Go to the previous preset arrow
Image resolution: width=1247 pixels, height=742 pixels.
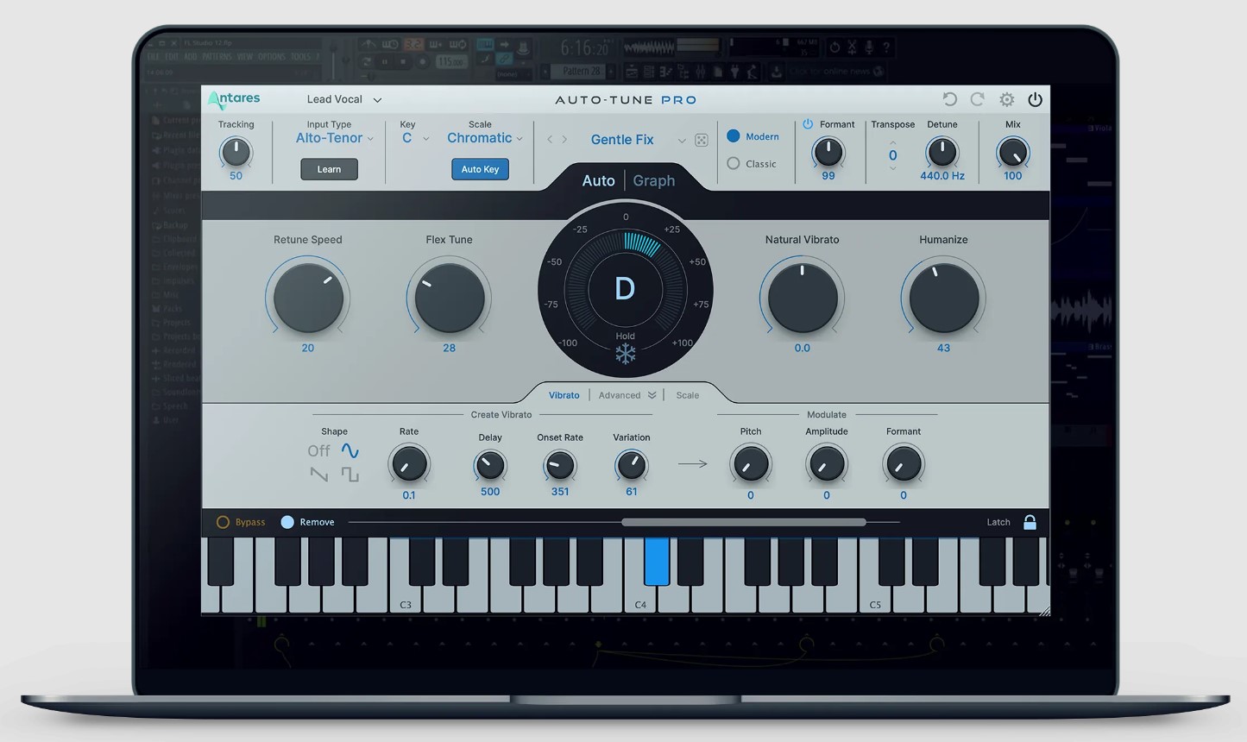pos(550,140)
